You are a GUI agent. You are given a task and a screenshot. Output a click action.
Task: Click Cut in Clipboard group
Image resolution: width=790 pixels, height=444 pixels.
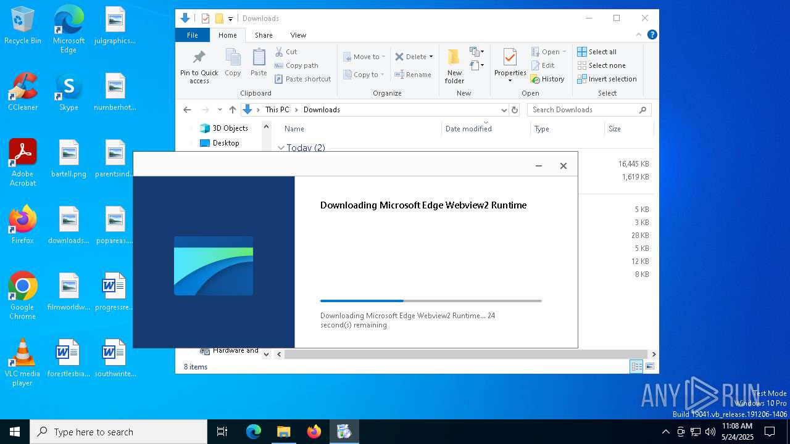286,52
